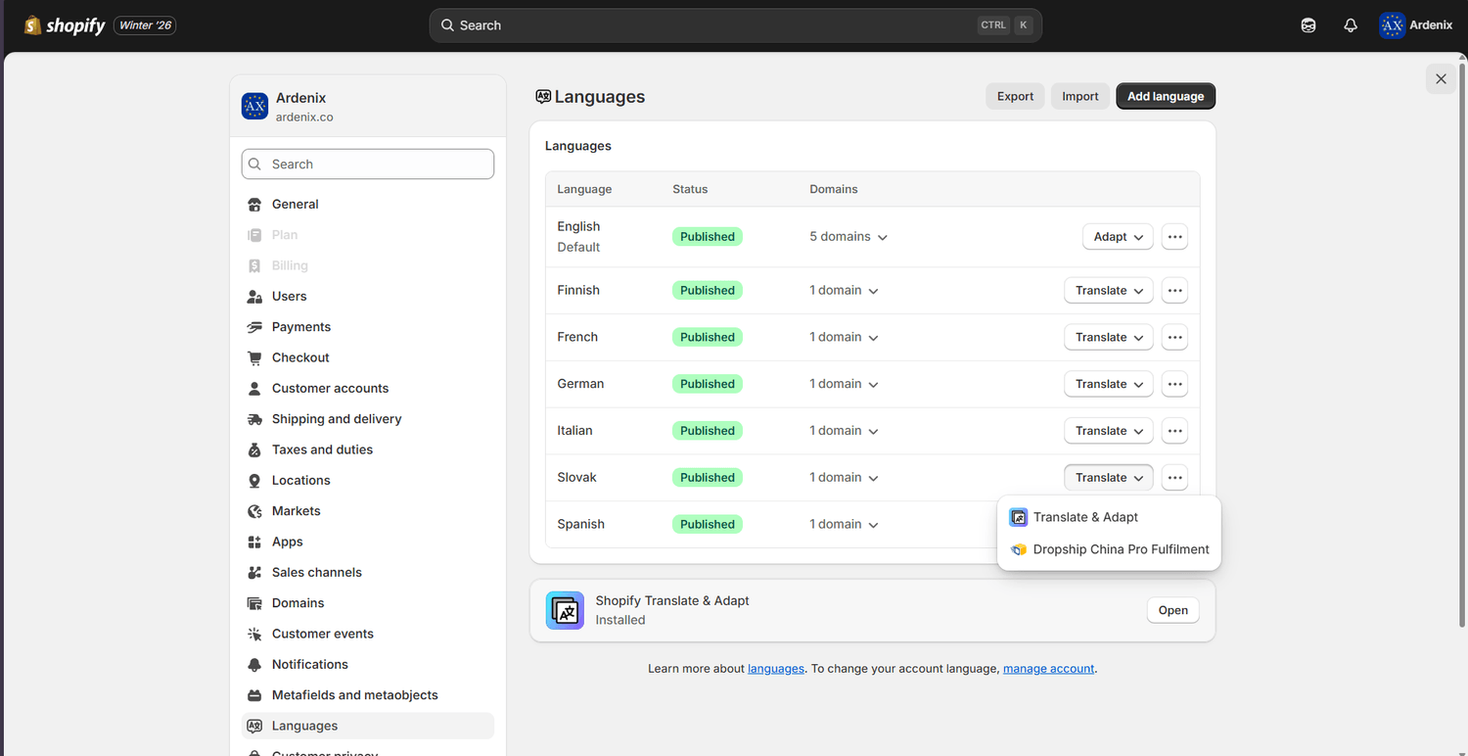This screenshot has height=756, width=1468.
Task: Choose Translate & Adapt from the popup menu
Action: click(1085, 517)
